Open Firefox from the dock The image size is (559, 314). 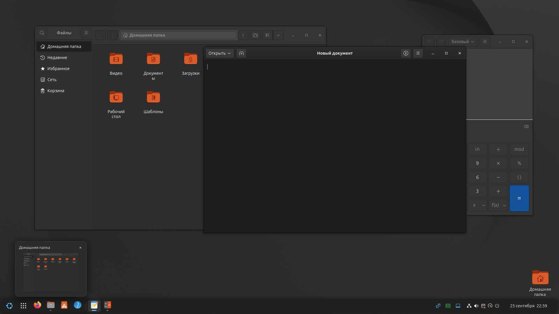(x=37, y=305)
